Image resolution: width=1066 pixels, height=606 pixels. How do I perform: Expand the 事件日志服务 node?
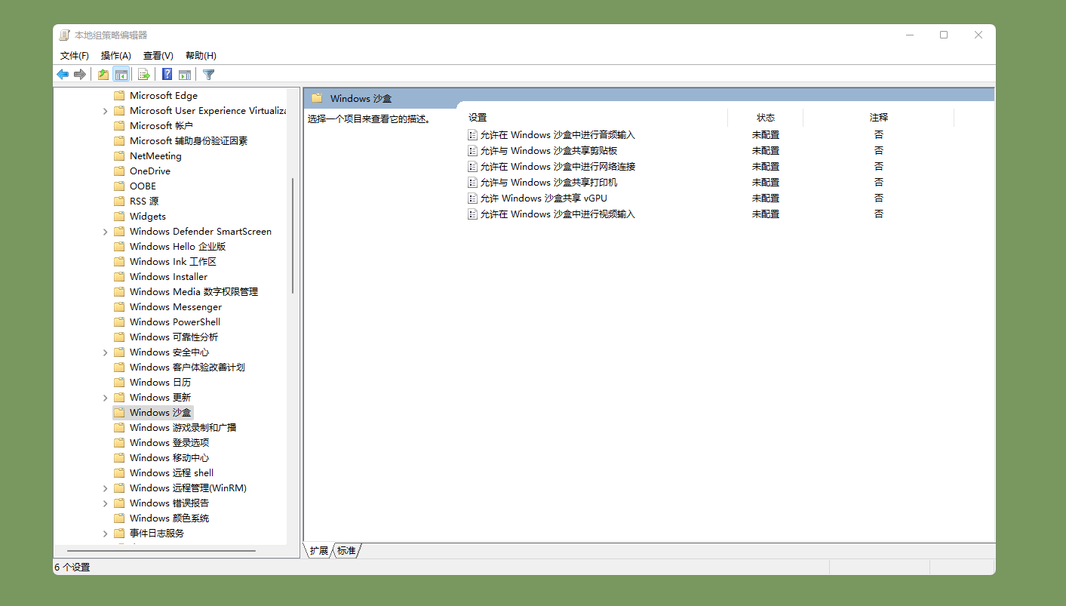105,534
